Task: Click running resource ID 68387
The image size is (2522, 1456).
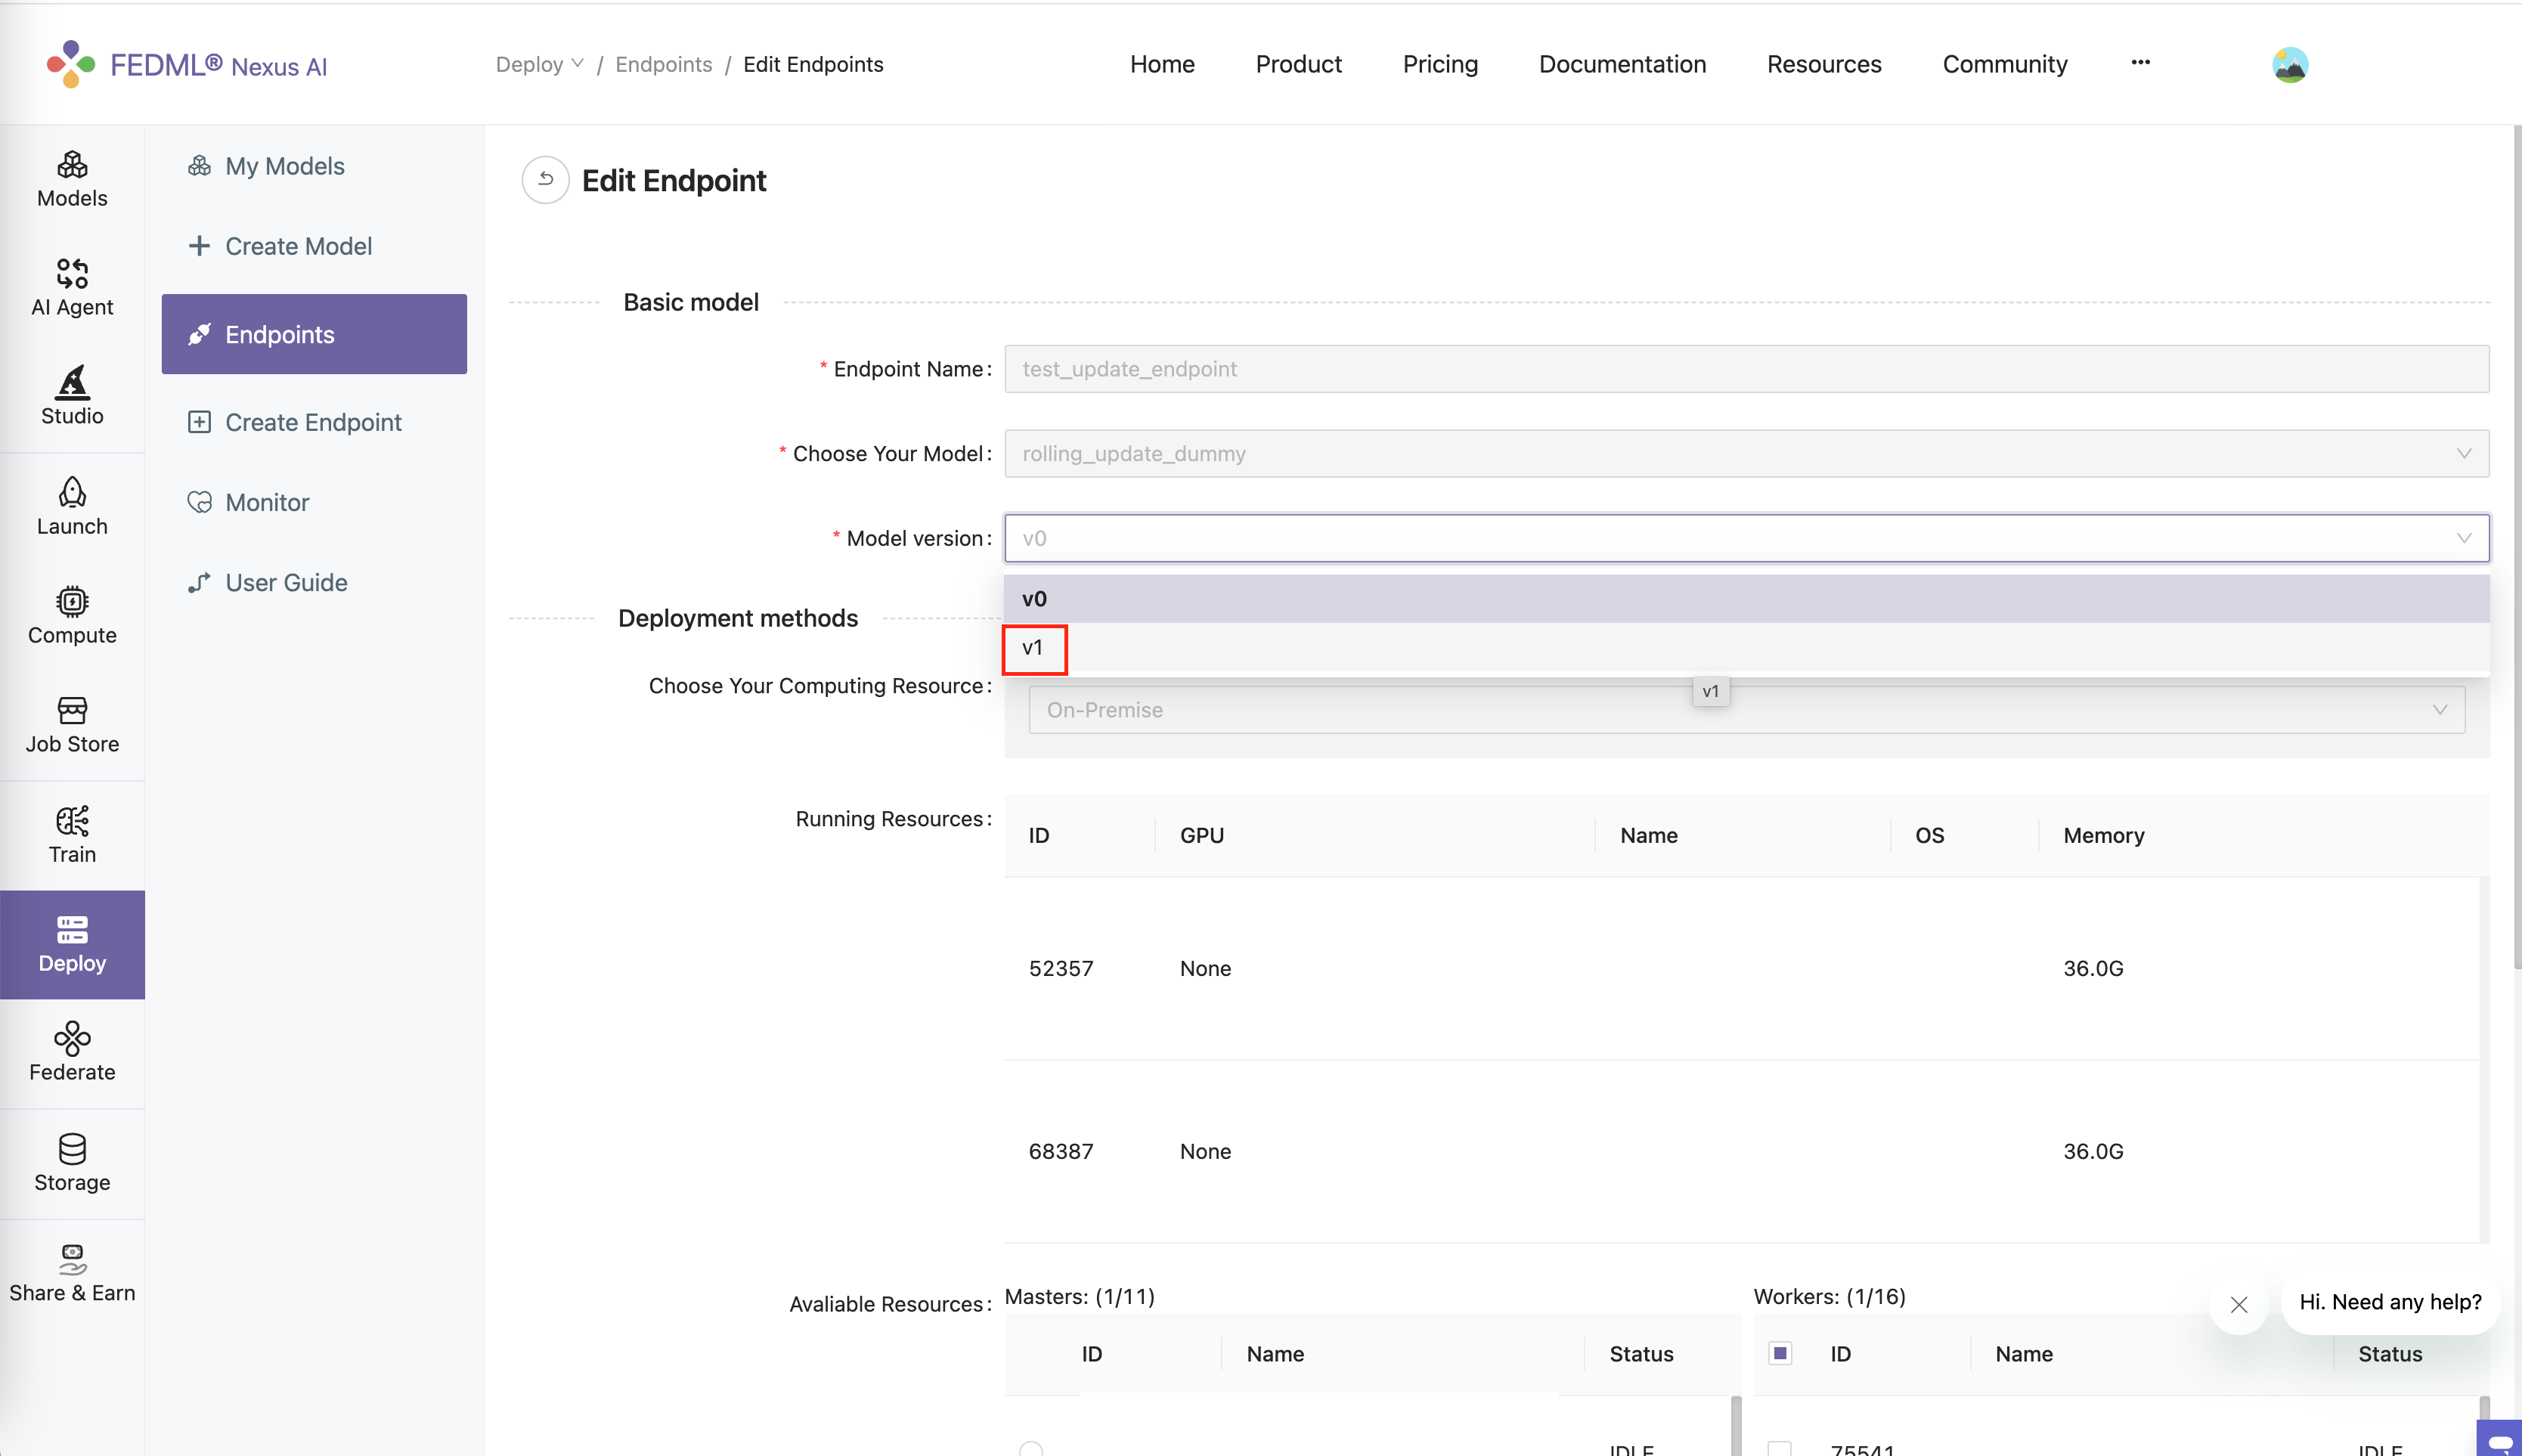Action: pyautogui.click(x=1060, y=1151)
